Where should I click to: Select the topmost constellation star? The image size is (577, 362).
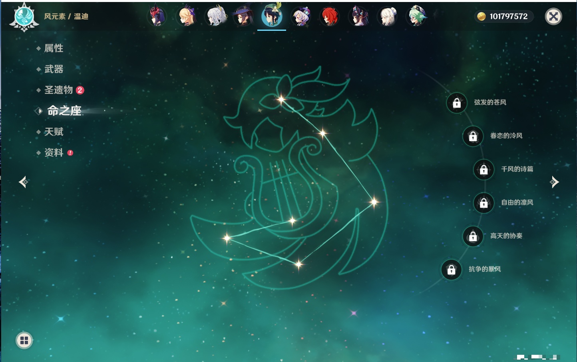(x=281, y=99)
